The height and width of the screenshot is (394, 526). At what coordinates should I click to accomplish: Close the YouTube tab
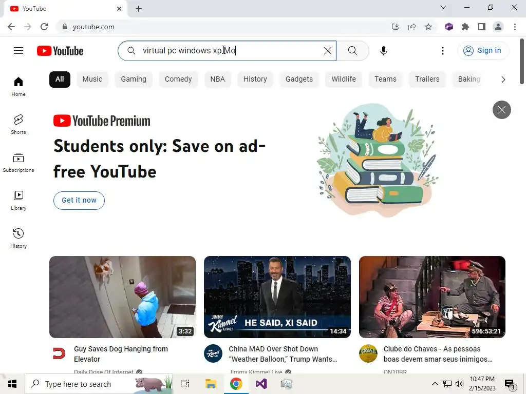pos(119,9)
